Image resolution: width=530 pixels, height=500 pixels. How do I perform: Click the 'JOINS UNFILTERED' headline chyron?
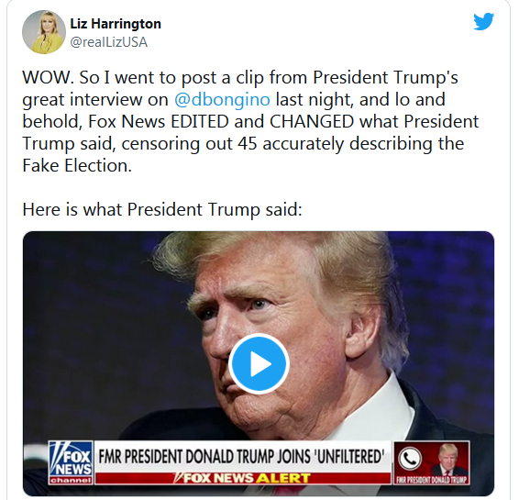[242, 457]
